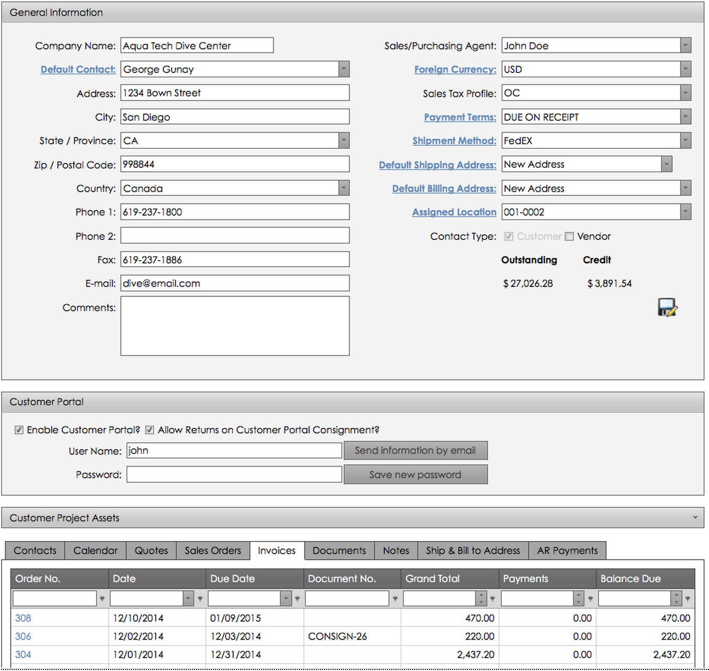
Task: Open Default Billing Address dropdown
Action: coord(685,188)
